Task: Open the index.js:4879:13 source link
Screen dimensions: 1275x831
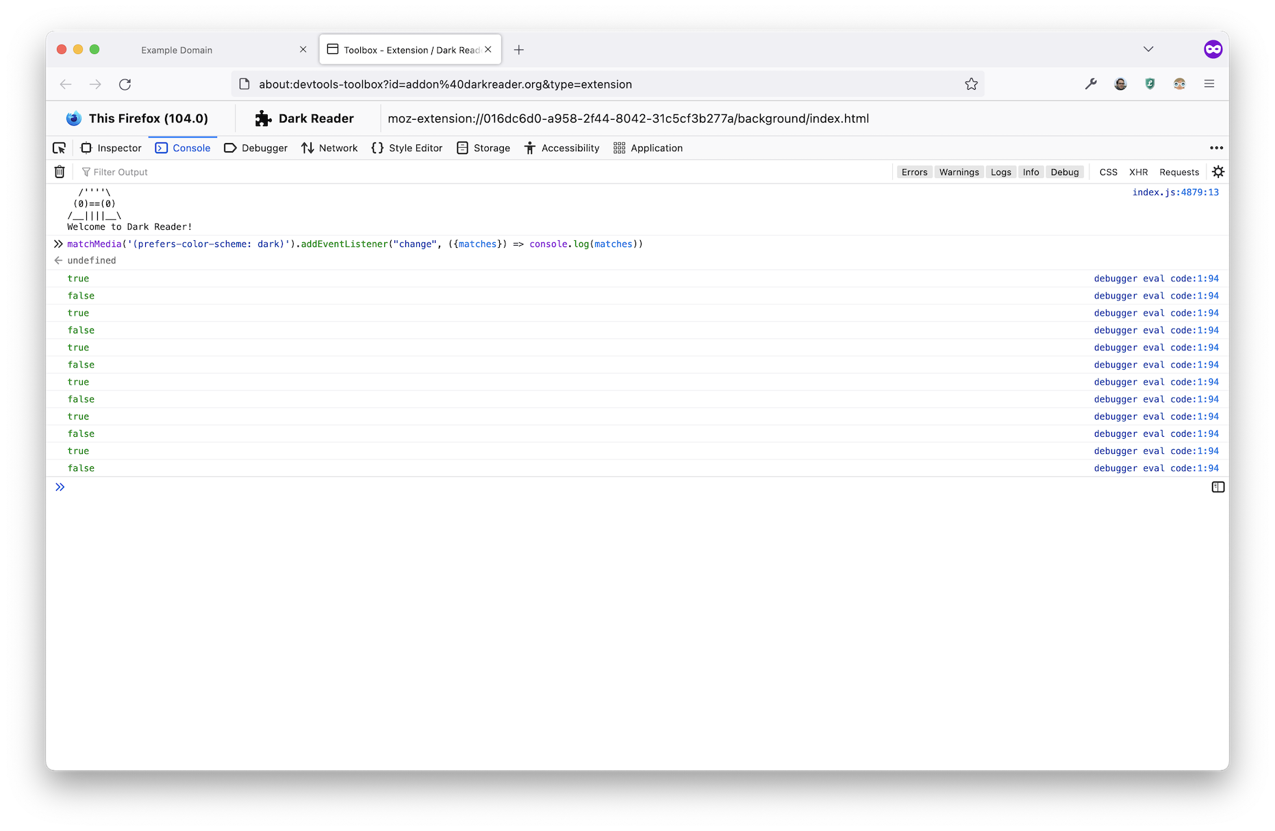Action: 1176,192
